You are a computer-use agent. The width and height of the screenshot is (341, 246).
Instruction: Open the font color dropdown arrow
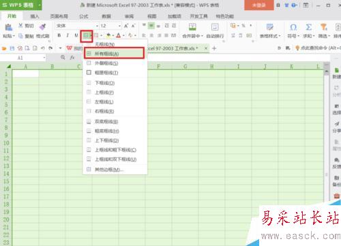click(x=123, y=35)
